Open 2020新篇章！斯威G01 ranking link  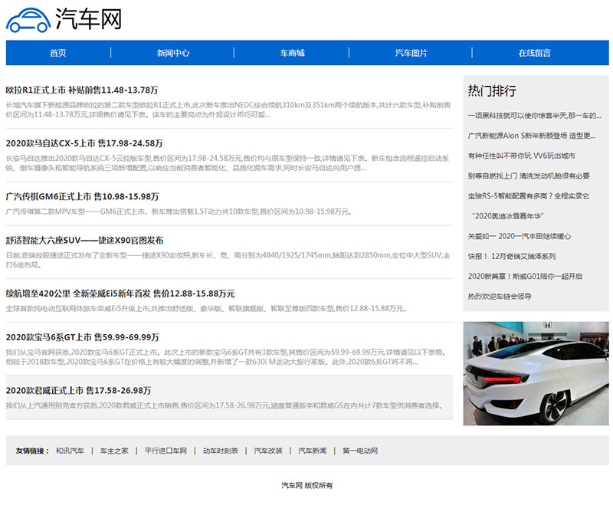pyautogui.click(x=525, y=277)
